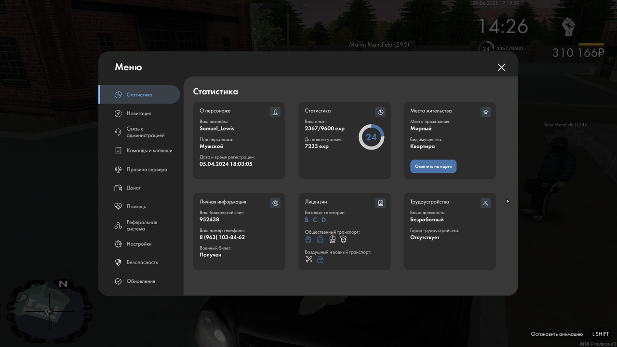Image resolution: width=617 pixels, height=347 pixels.
Task: Click residence value Мирный
Action: click(x=421, y=129)
